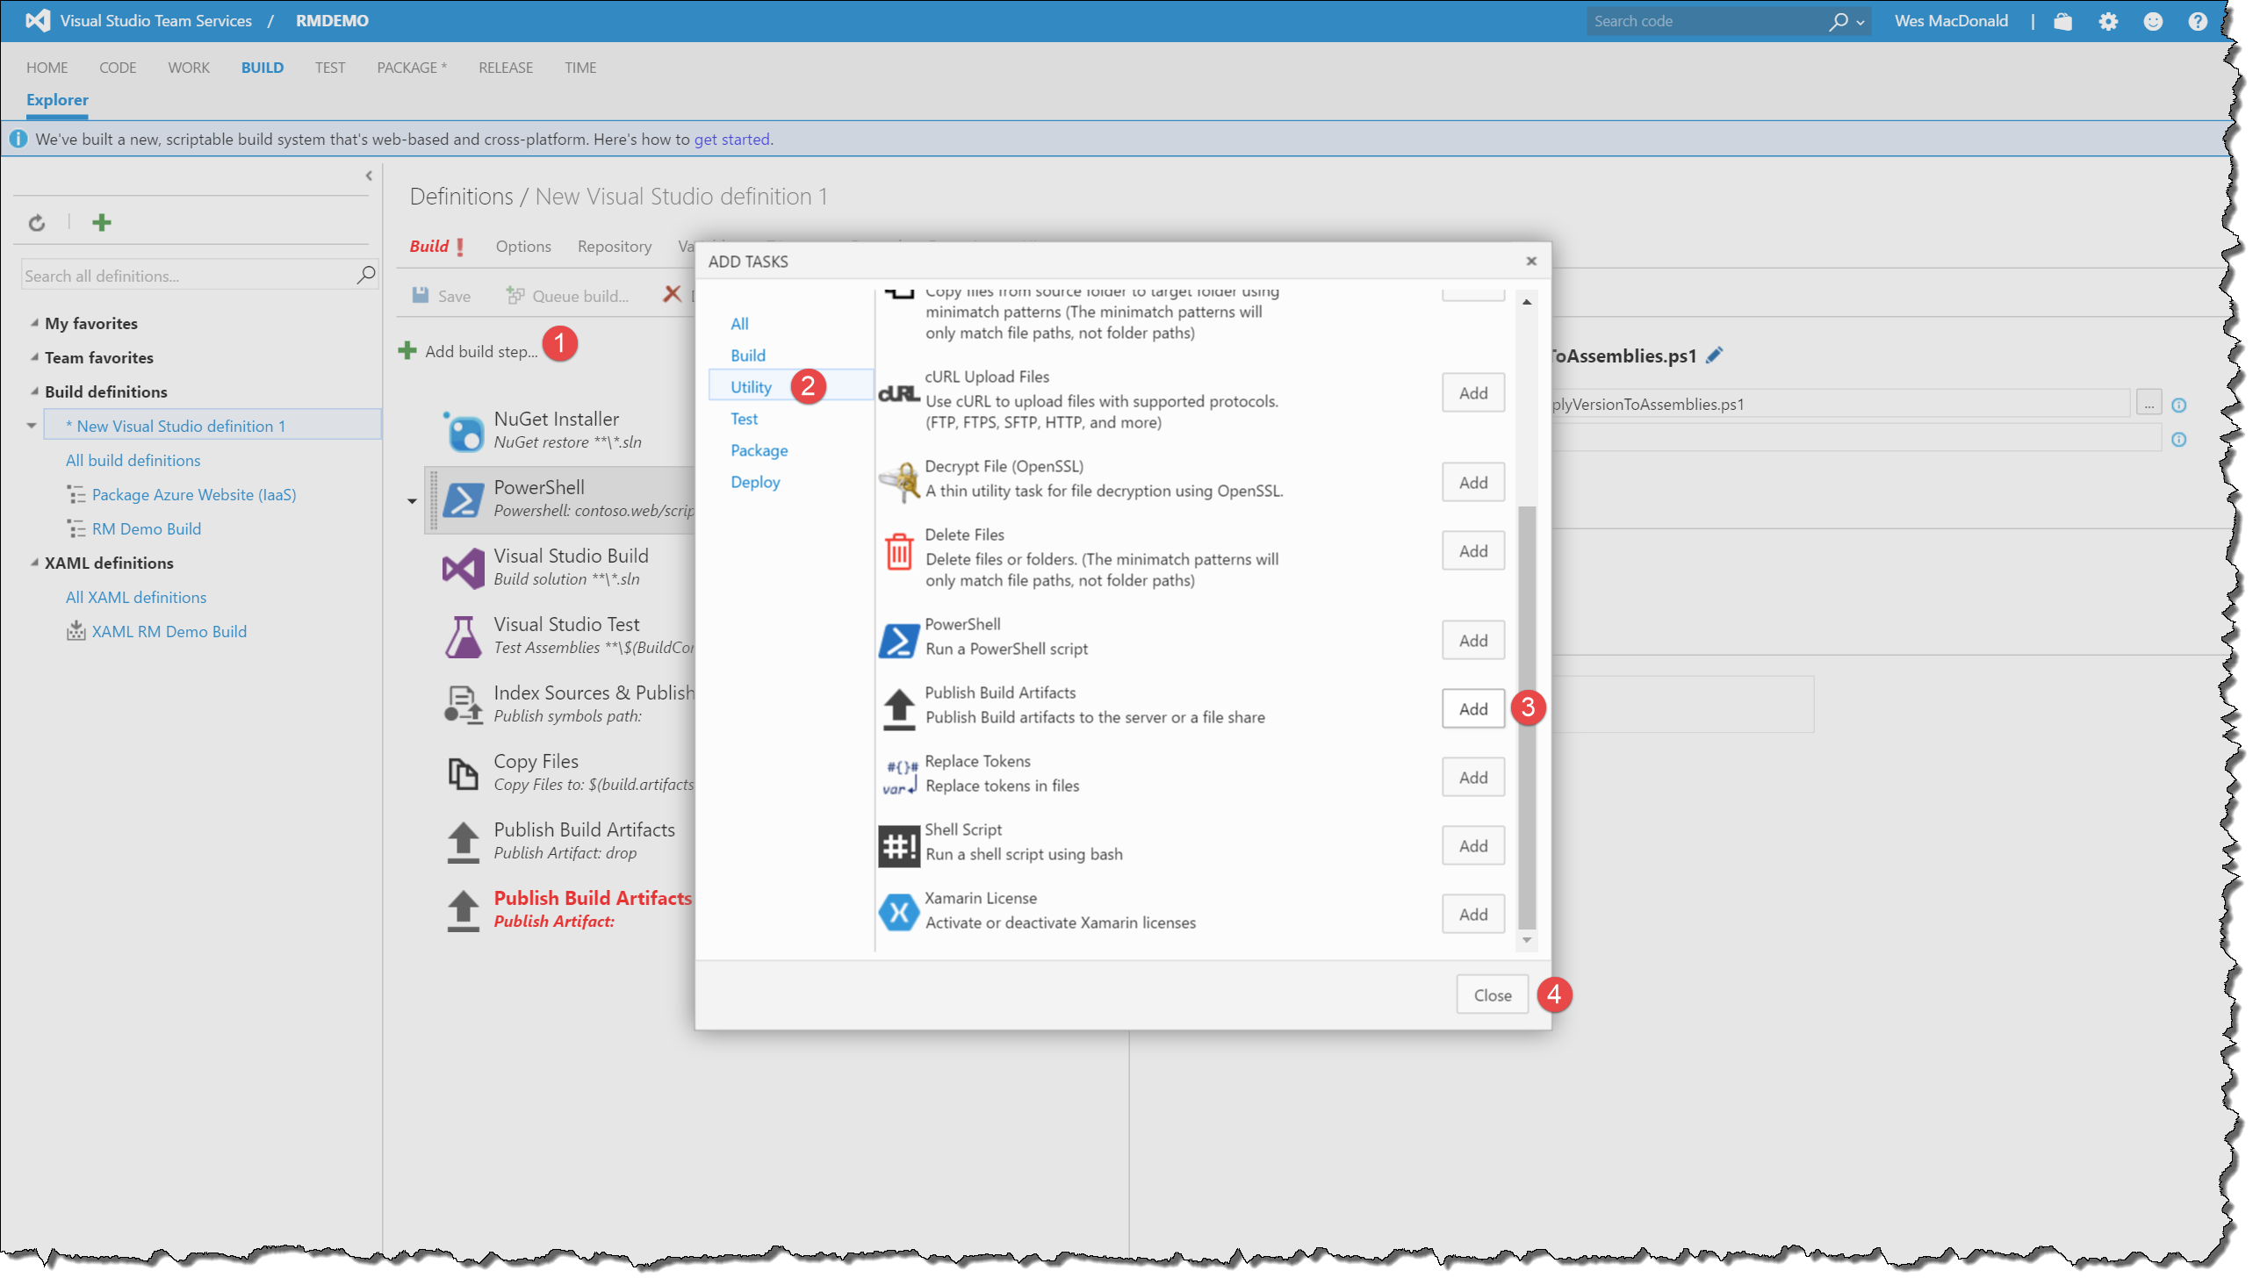The image size is (2260, 1285).
Task: Expand the My favorites tree node
Action: click(34, 323)
